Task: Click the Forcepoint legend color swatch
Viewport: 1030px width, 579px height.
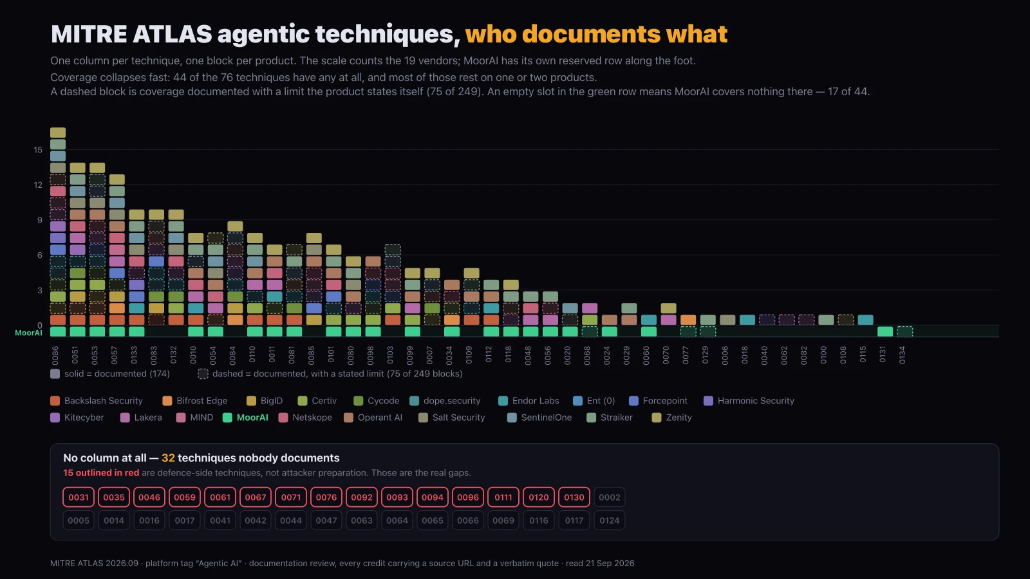Action: pyautogui.click(x=633, y=401)
